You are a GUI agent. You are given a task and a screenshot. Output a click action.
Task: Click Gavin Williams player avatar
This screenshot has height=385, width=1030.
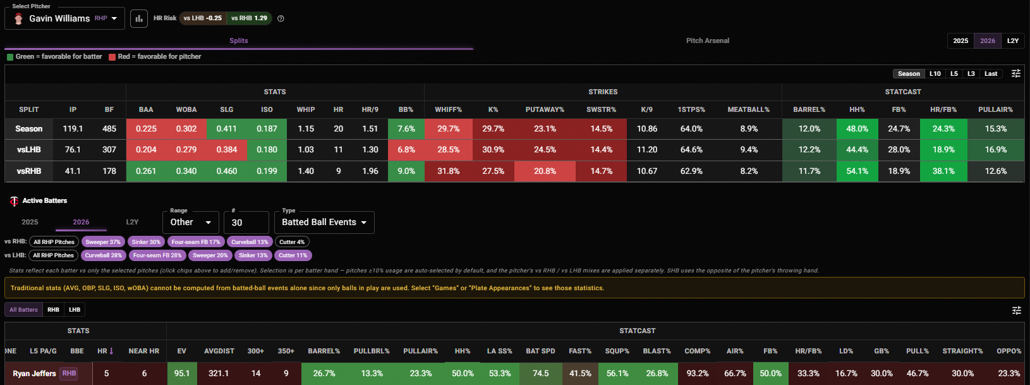(x=18, y=18)
